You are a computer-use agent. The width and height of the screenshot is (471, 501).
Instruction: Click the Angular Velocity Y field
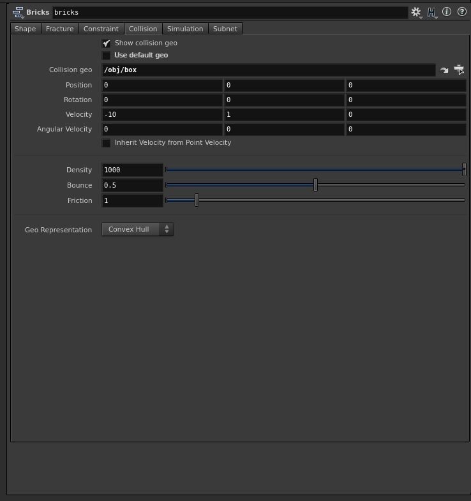point(285,130)
